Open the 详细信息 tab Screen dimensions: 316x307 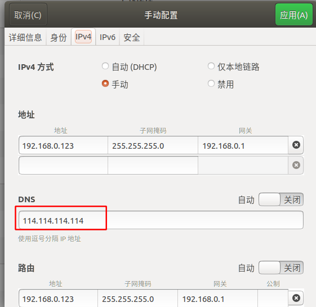(25, 37)
